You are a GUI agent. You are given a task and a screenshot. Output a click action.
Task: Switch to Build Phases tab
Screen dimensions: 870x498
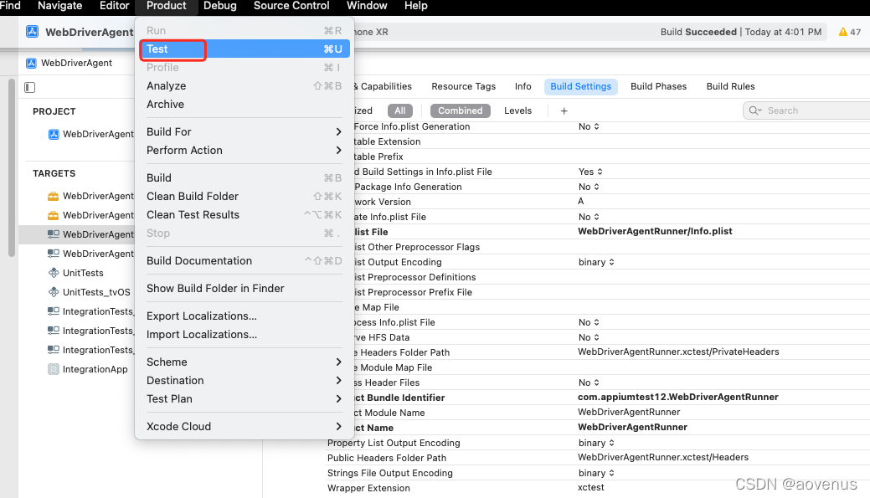coord(659,86)
